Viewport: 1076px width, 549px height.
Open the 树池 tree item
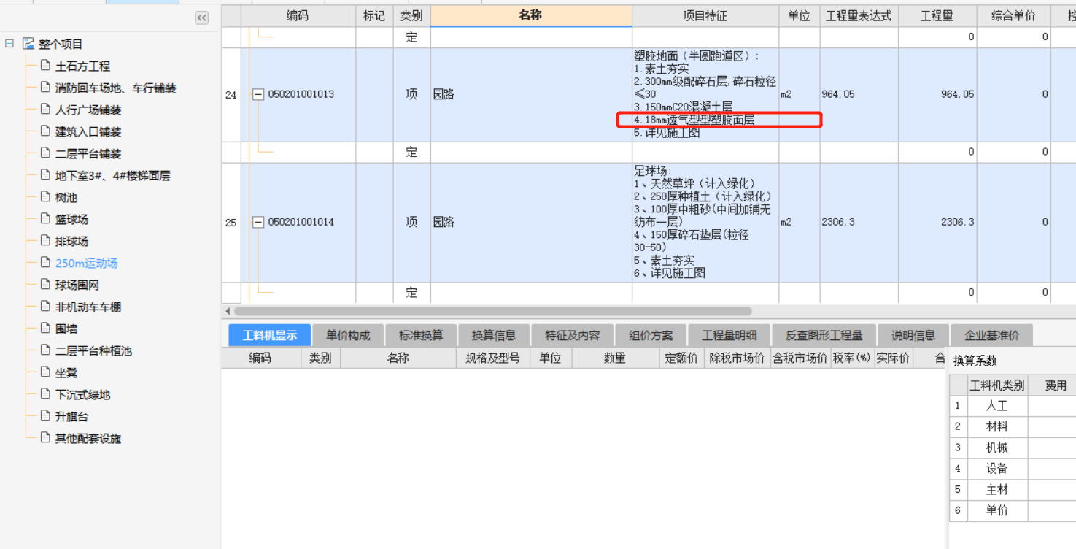tap(66, 197)
